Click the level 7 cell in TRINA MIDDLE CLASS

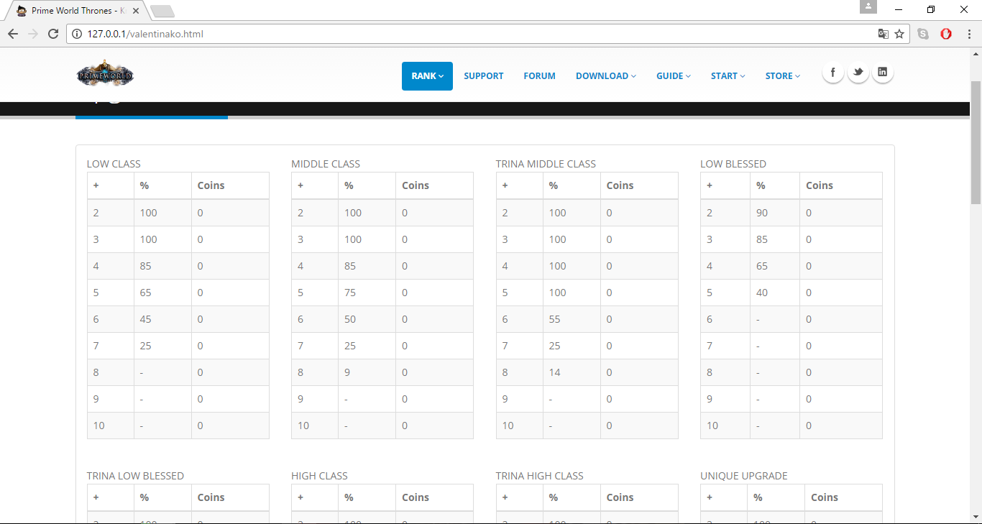520,346
